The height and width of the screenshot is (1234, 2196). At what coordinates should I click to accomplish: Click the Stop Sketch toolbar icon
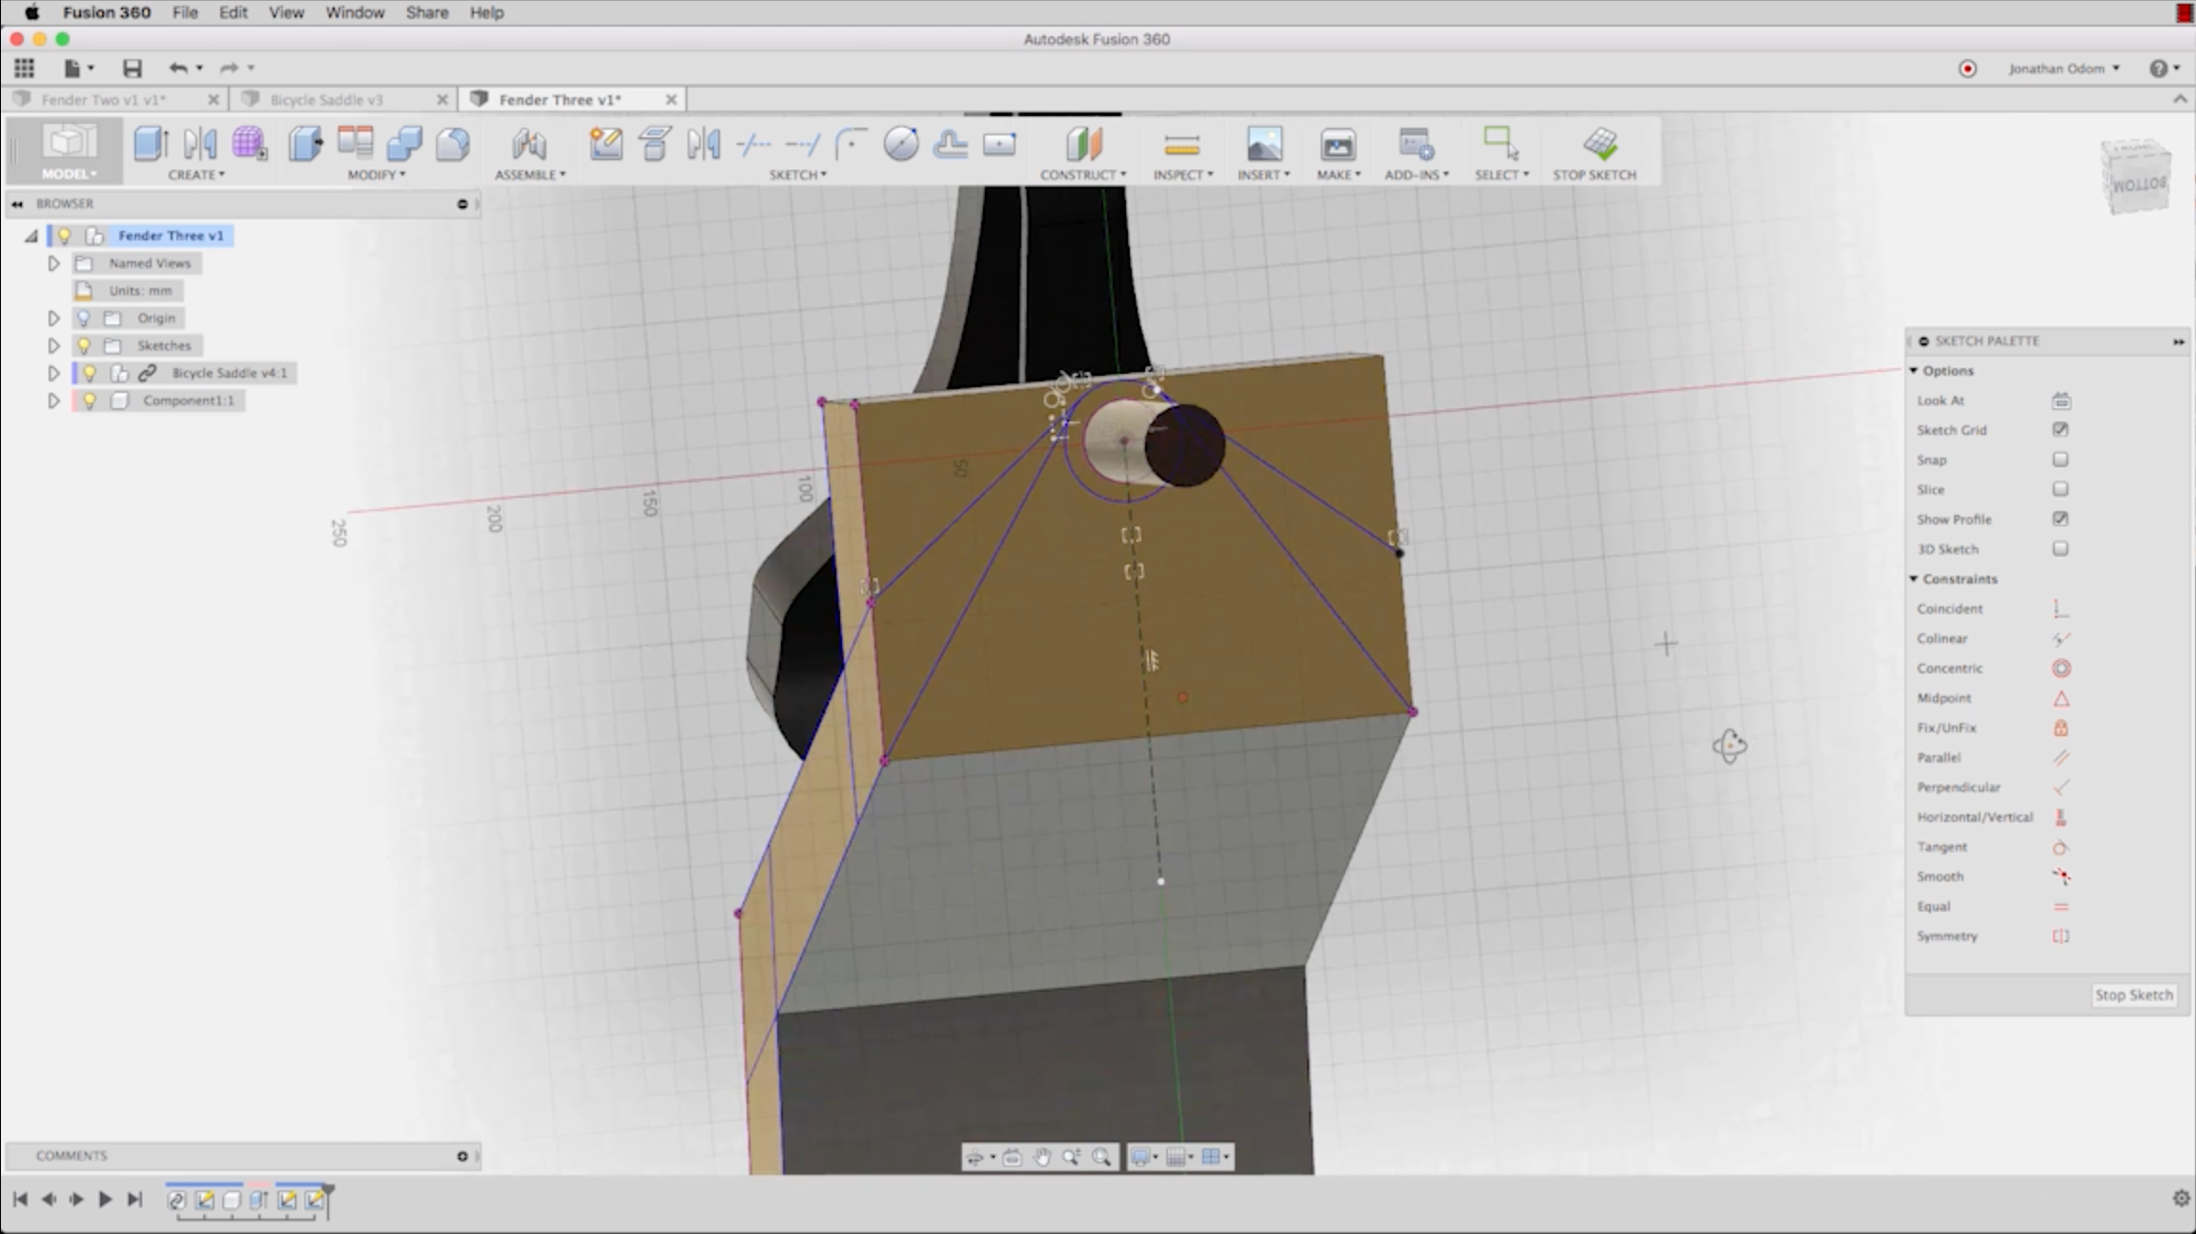click(1599, 145)
